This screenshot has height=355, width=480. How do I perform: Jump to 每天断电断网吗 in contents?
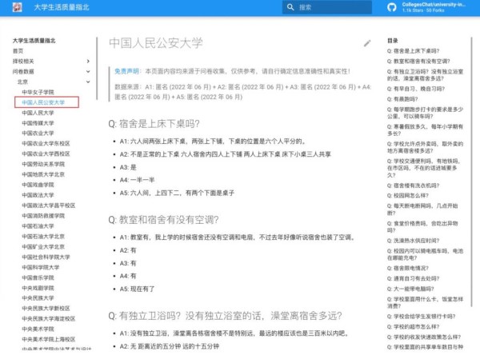[422, 209]
